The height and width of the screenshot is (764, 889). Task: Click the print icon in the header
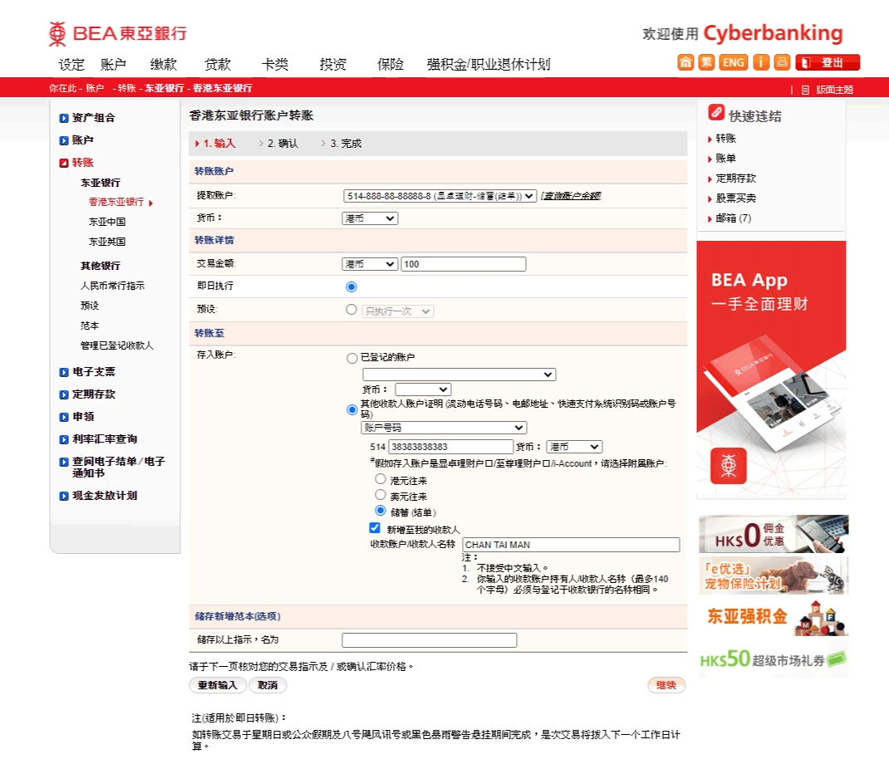(x=782, y=62)
